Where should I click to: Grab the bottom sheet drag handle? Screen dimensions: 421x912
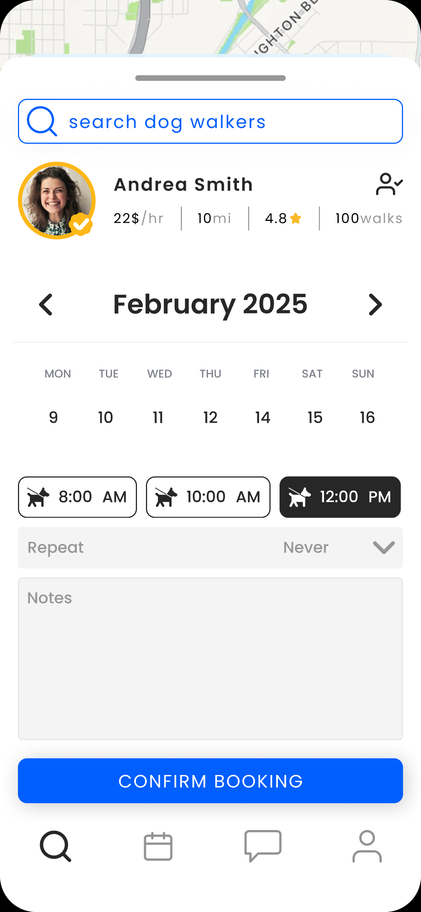coord(210,78)
